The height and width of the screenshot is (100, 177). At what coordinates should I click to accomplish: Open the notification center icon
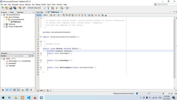pyautogui.click(x=173, y=97)
